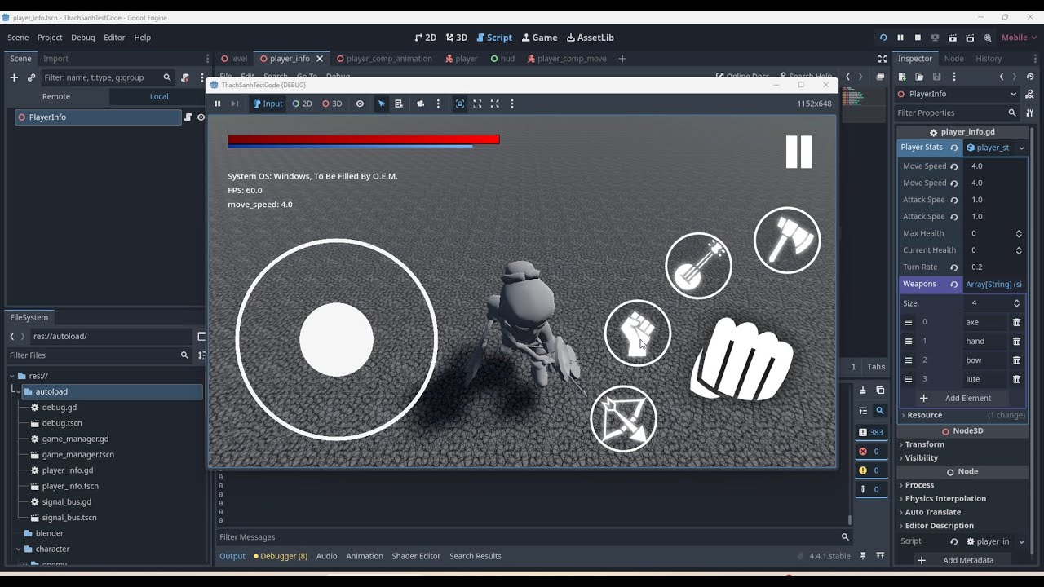This screenshot has width=1044, height=587.
Task: Stop the running project
Action: [918, 38]
